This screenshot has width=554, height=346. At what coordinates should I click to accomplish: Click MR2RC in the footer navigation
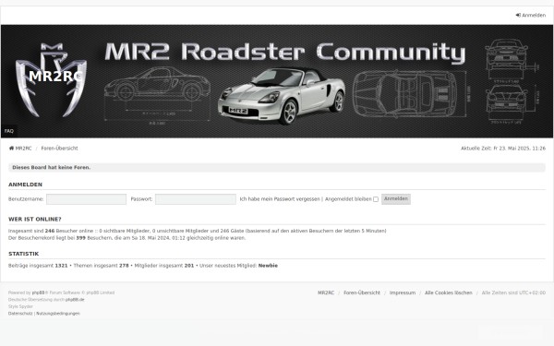(326, 292)
